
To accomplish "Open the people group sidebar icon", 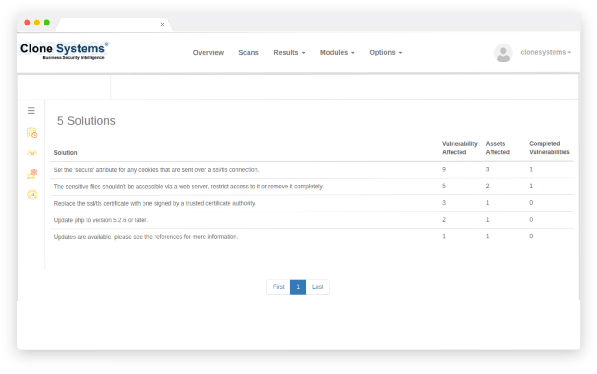I will click(x=32, y=153).
